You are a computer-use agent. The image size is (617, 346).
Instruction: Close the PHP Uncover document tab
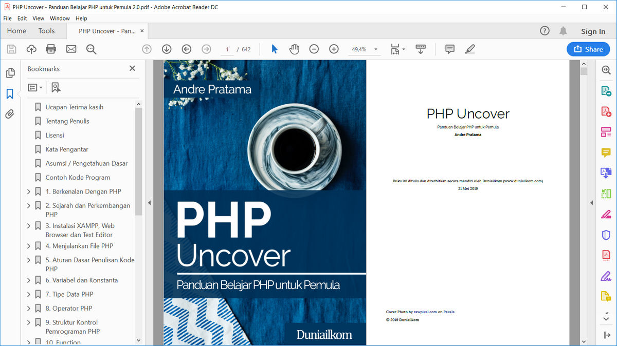tap(142, 31)
